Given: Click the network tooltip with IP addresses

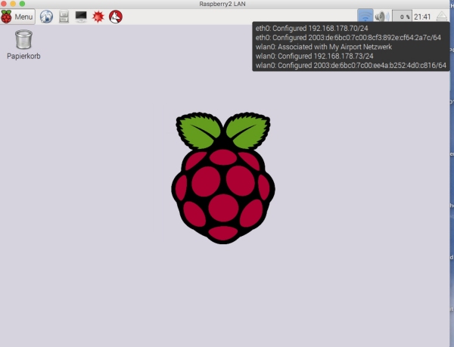Looking at the screenshot, I should [x=350, y=47].
